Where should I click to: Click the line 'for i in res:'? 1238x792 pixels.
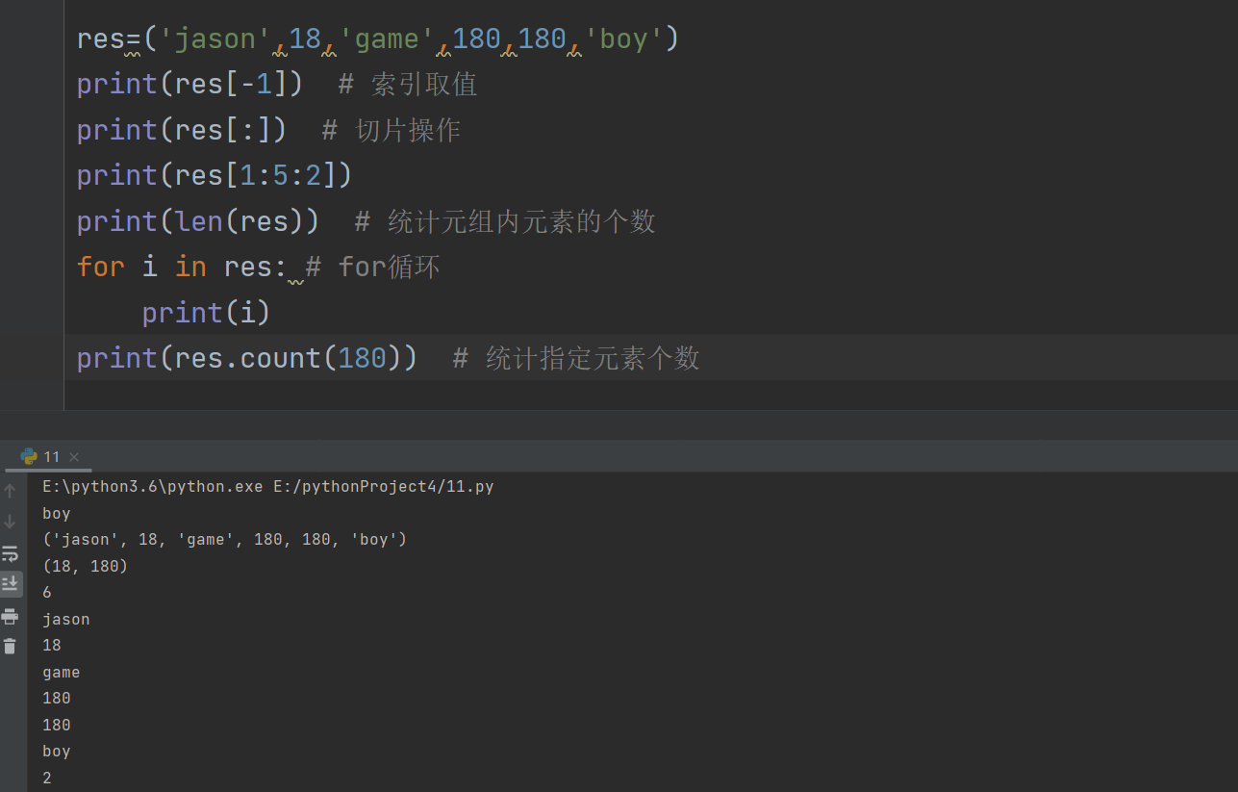(x=182, y=267)
